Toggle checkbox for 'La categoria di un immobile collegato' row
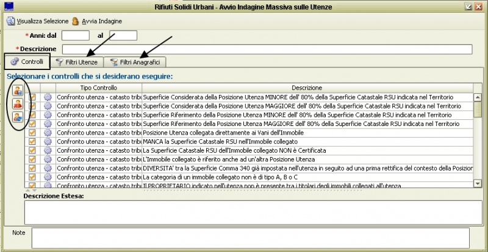The height and width of the screenshot is (252, 488). click(x=32, y=177)
